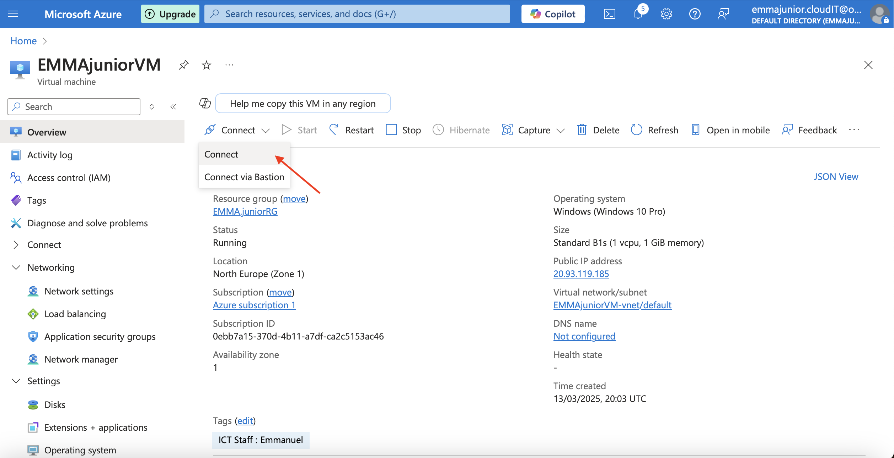This screenshot has height=458, width=894.
Task: Open portal settings gear
Action: point(667,14)
